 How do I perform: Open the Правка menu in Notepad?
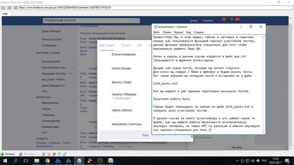pos(167,32)
